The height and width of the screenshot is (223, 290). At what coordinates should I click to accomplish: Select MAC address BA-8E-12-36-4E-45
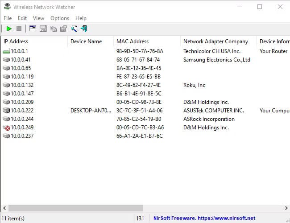[x=139, y=68]
